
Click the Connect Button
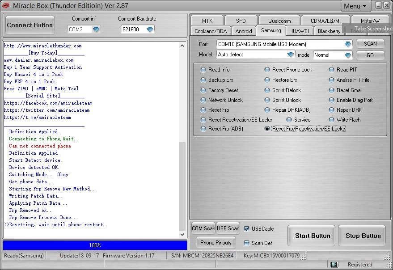coord(30,25)
